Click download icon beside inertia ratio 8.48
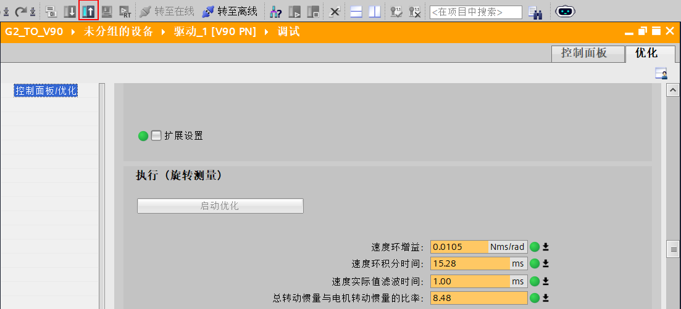The width and height of the screenshot is (681, 309). (x=546, y=298)
